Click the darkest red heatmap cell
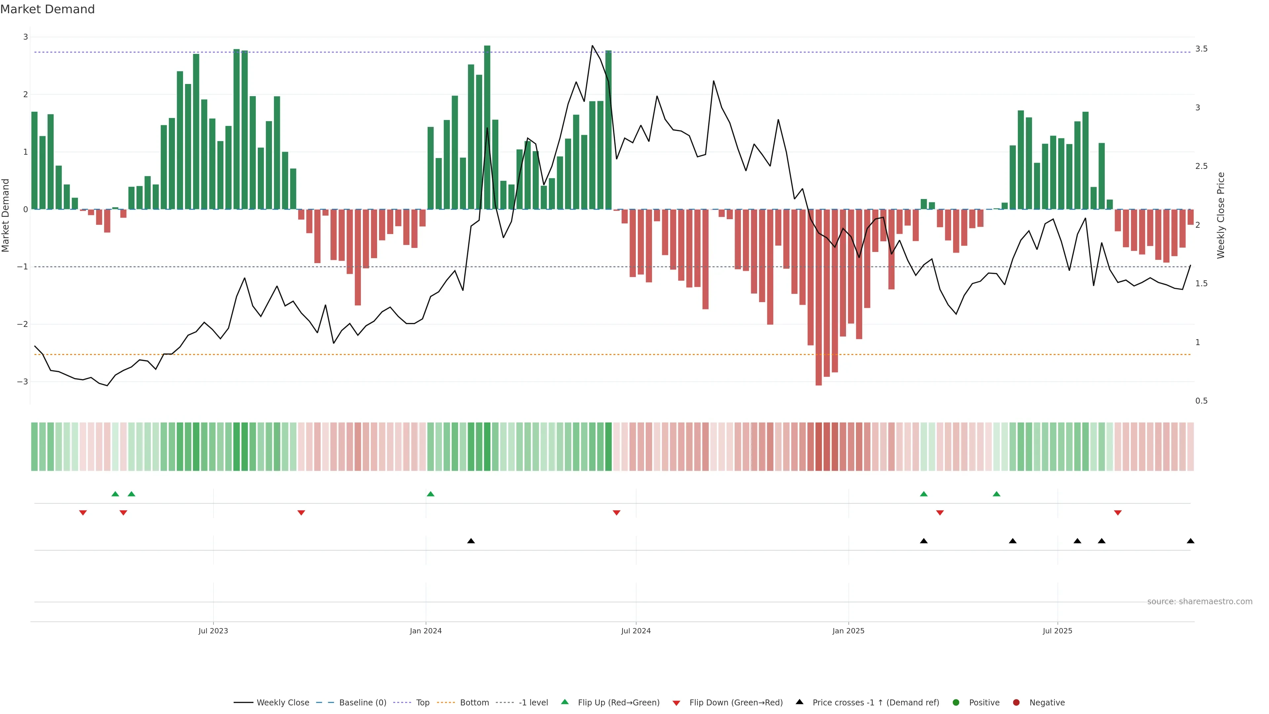1269x714 pixels. click(x=819, y=447)
